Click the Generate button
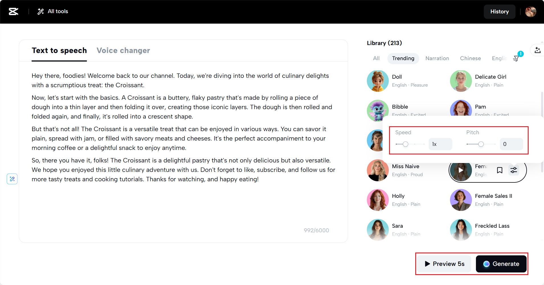544x285 pixels. tap(501, 264)
